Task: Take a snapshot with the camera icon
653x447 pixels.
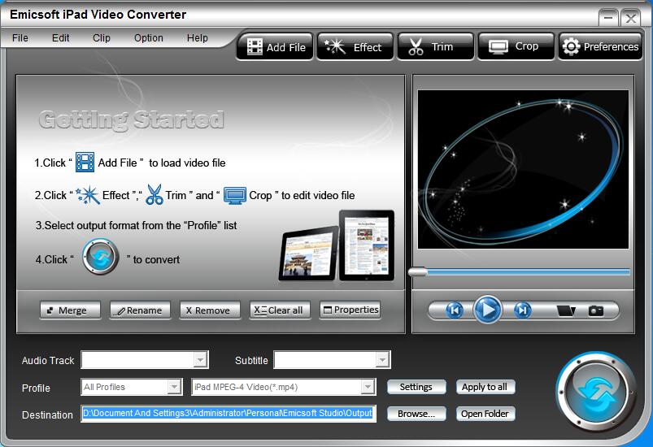Action: pos(595,310)
